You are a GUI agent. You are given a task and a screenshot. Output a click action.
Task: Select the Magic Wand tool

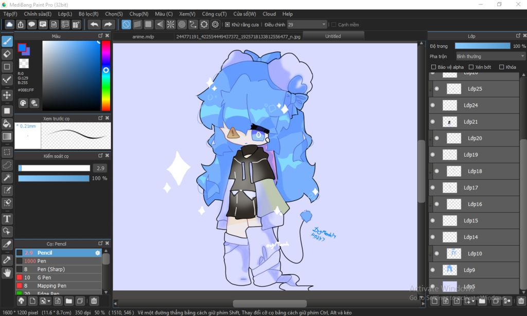pos(7,177)
